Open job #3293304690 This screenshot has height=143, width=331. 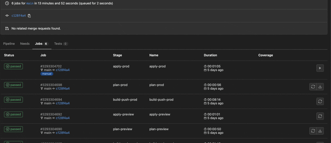pyautogui.click(x=51, y=129)
